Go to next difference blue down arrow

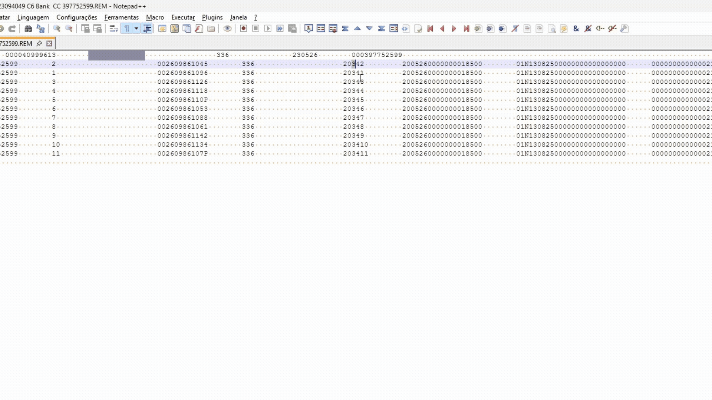click(369, 29)
